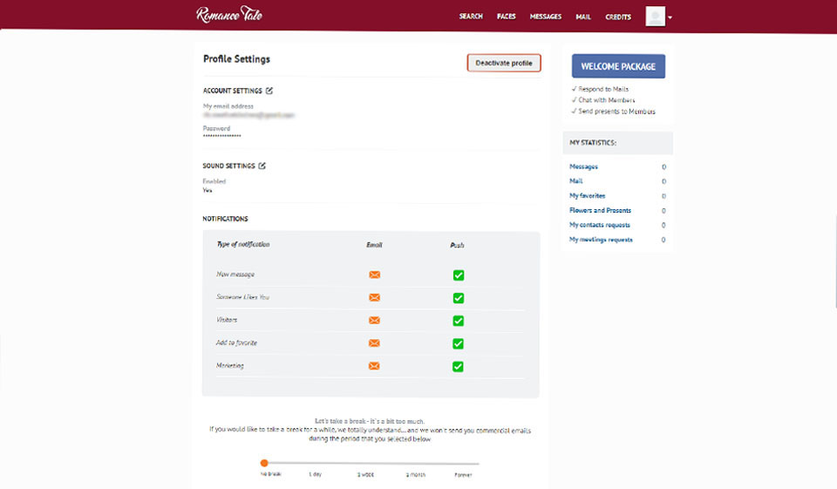Image resolution: width=837 pixels, height=489 pixels.
Task: Toggle email icon for Visitors
Action: [374, 320]
